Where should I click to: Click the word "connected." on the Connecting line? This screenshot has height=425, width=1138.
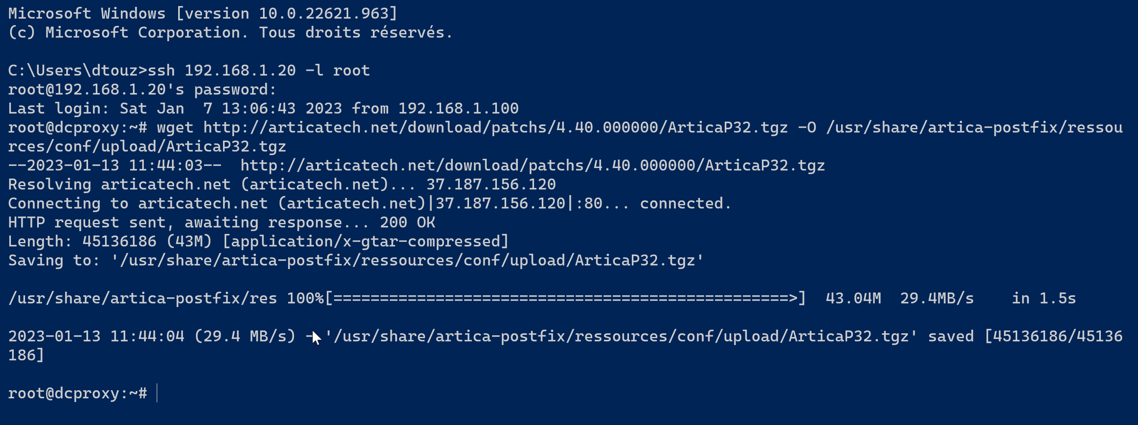pyautogui.click(x=685, y=204)
